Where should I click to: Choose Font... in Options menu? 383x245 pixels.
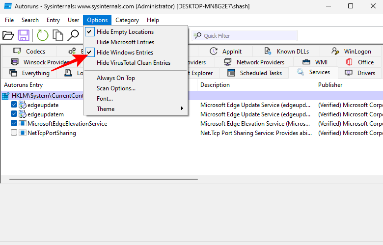tap(105, 99)
